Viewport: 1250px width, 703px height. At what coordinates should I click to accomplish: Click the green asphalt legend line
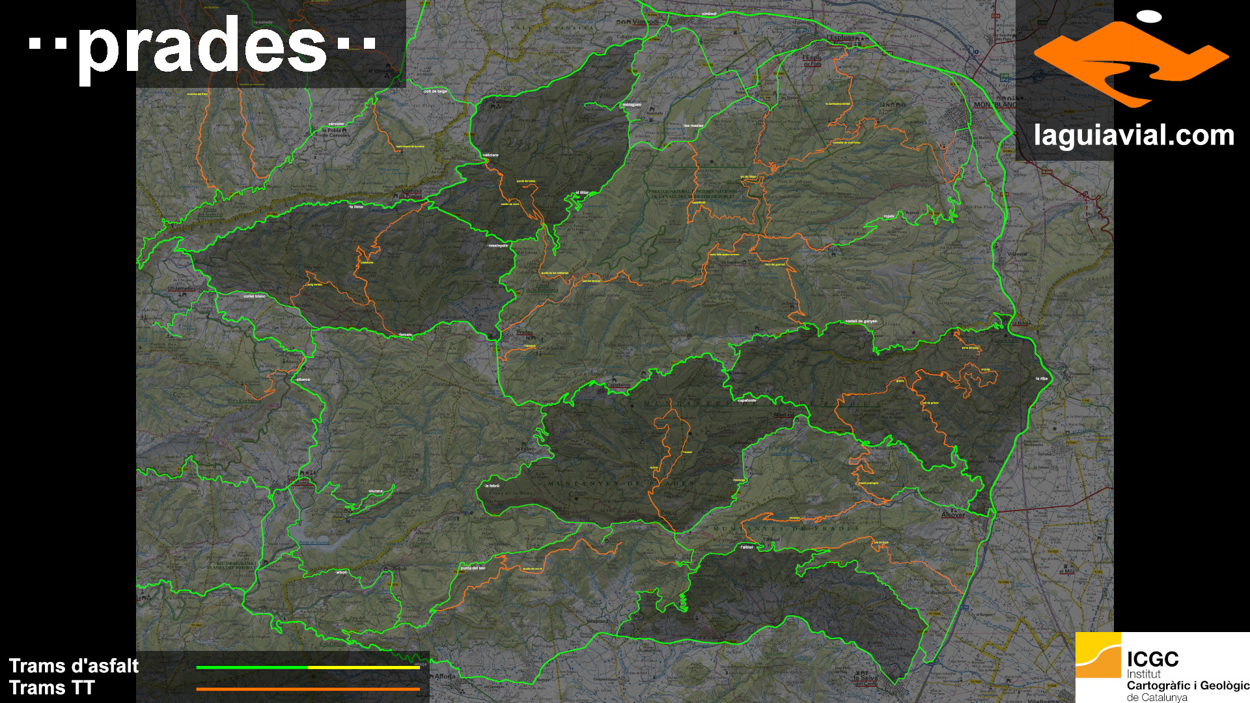(x=251, y=667)
